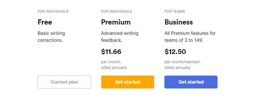
Task: Click the per month, text under Premium
Action: (x=111, y=62)
